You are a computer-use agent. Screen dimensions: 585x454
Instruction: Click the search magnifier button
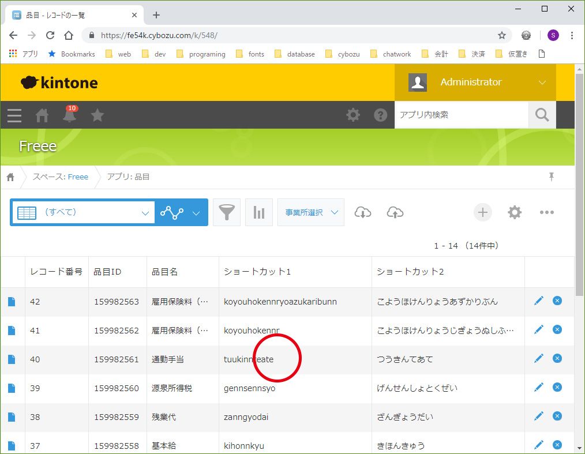pyautogui.click(x=542, y=115)
